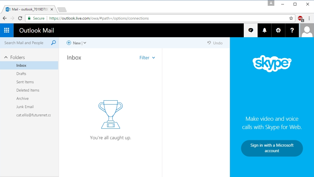The image size is (314, 177).
Task: Open the Skype chat icon
Action: (x=251, y=30)
